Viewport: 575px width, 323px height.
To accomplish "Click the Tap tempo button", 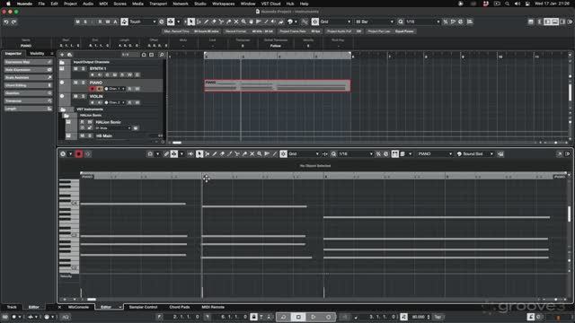I will click(x=438, y=317).
